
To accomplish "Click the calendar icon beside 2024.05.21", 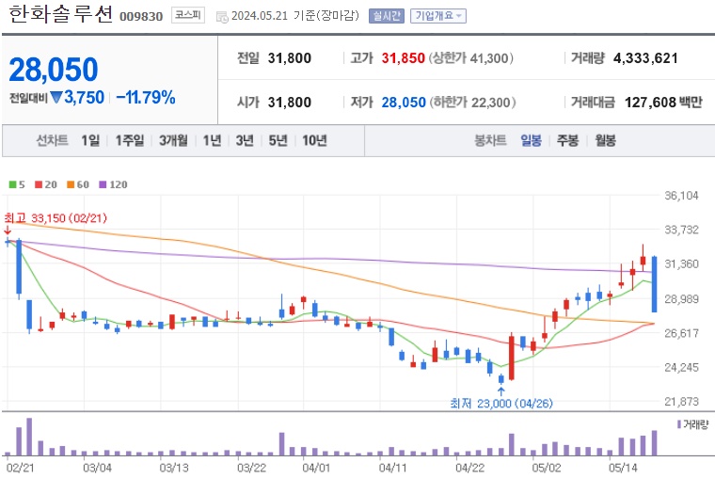I will [222, 17].
